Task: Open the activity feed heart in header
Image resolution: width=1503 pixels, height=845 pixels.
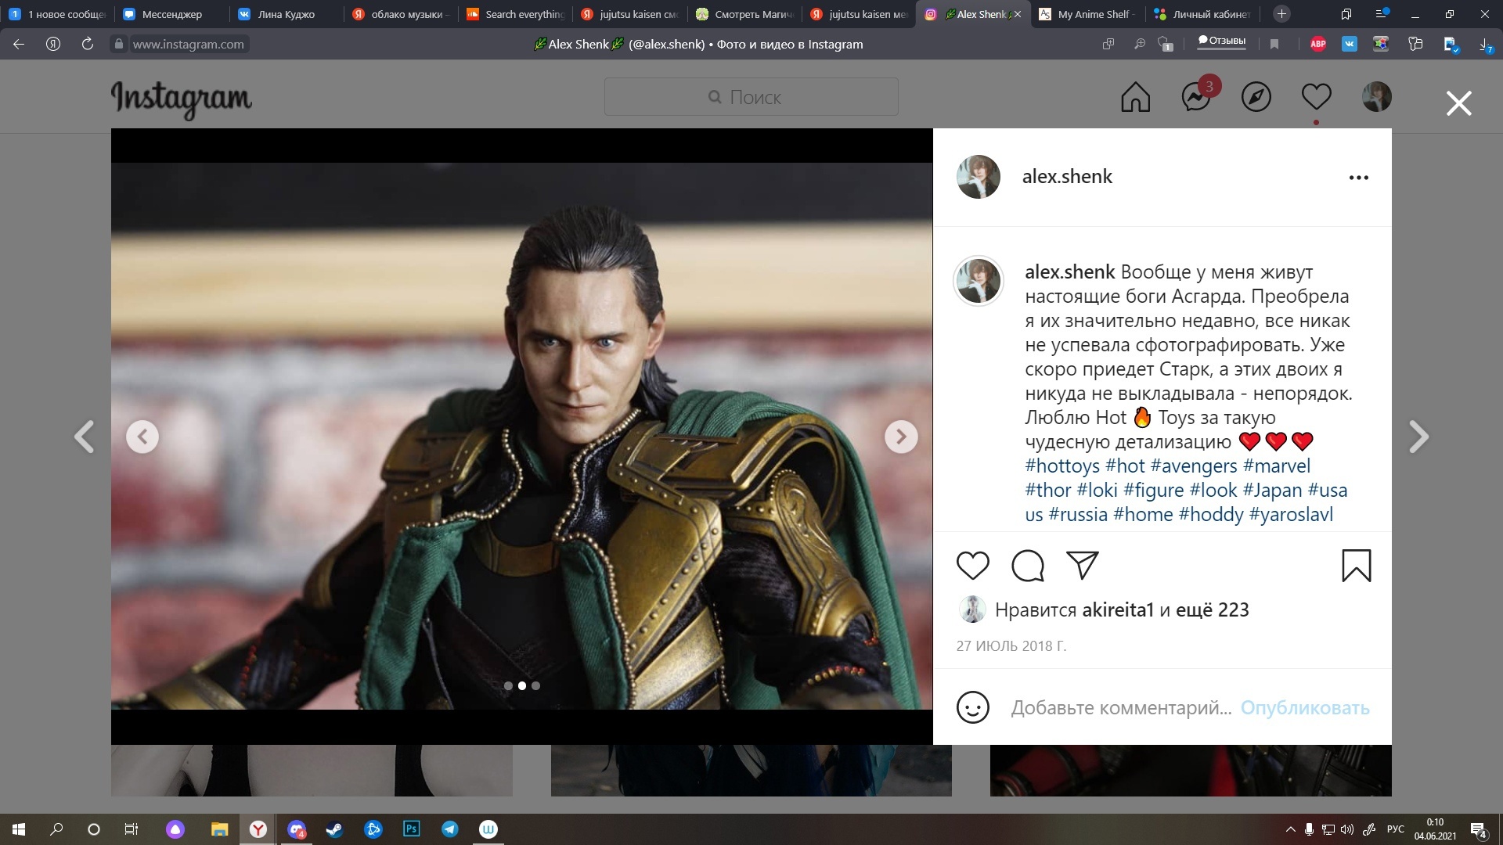Action: (x=1317, y=97)
